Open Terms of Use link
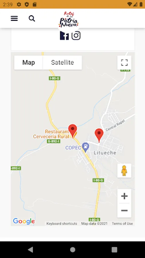 [x=122, y=224]
